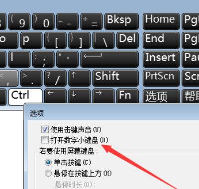The width and height of the screenshot is (199, 189).
Task: Select 悬停在按键上方 radio option
Action: pos(48,174)
